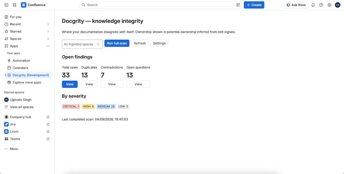Open the app switcher grid icon
The width and height of the screenshot is (344, 174).
click(x=15, y=5)
